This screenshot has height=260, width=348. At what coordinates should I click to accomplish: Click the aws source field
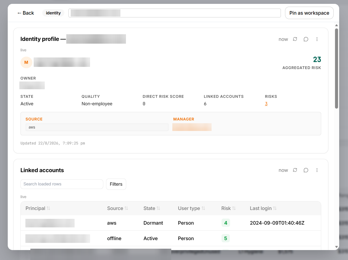pos(97,127)
